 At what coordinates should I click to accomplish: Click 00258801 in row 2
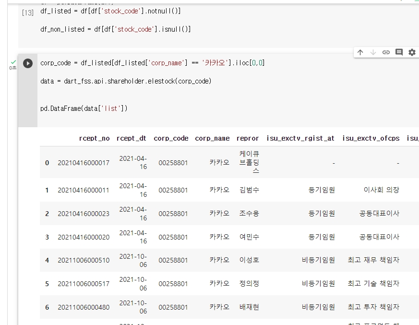click(173, 214)
